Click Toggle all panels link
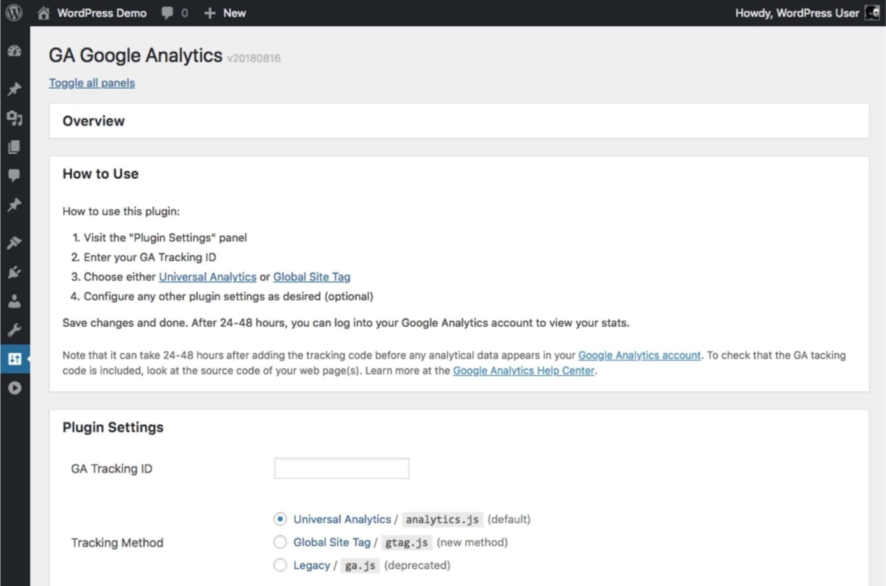Viewport: 886px width, 586px height. coord(92,83)
